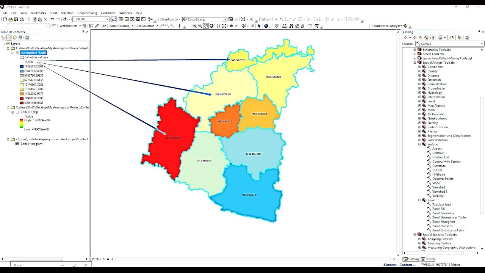Open the Editor Toolbar icon beside scale
Viewport: 485px width, 273px height.
pos(114,19)
